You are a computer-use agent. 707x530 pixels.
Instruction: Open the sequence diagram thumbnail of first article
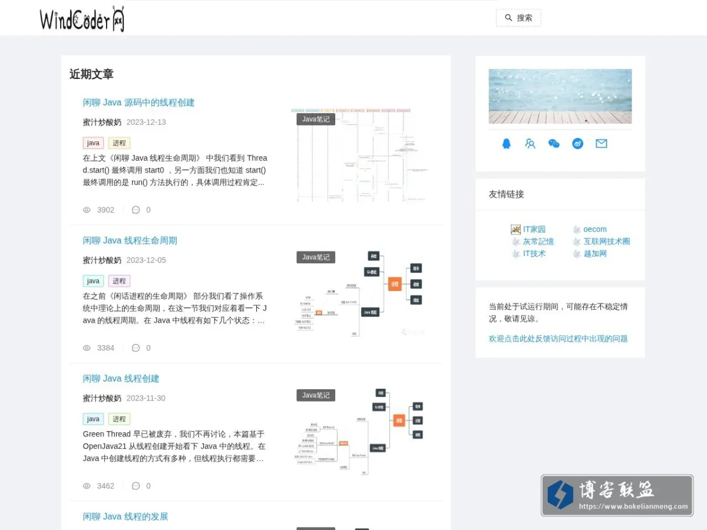(359, 155)
